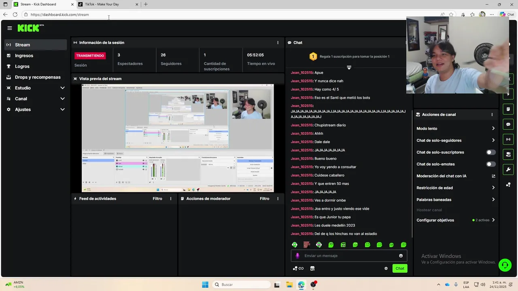Open Copilot Chat button in browser toolbar
The image size is (518, 291).
tap(507, 15)
